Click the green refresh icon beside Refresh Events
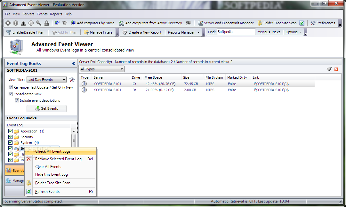The width and height of the screenshot is (346, 207). click(x=29, y=192)
